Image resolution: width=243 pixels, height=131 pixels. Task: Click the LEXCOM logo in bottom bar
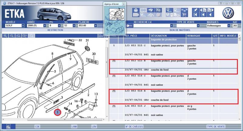(9, 126)
